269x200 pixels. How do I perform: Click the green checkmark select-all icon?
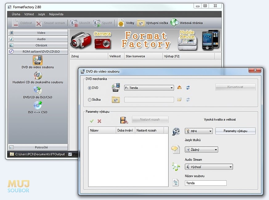(x=92, y=121)
